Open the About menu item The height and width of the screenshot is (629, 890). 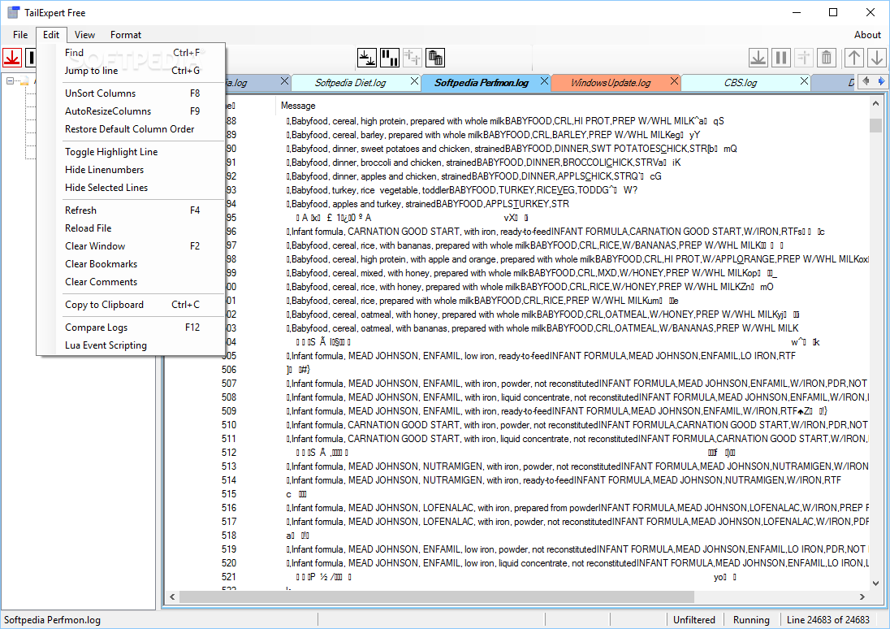tap(867, 35)
